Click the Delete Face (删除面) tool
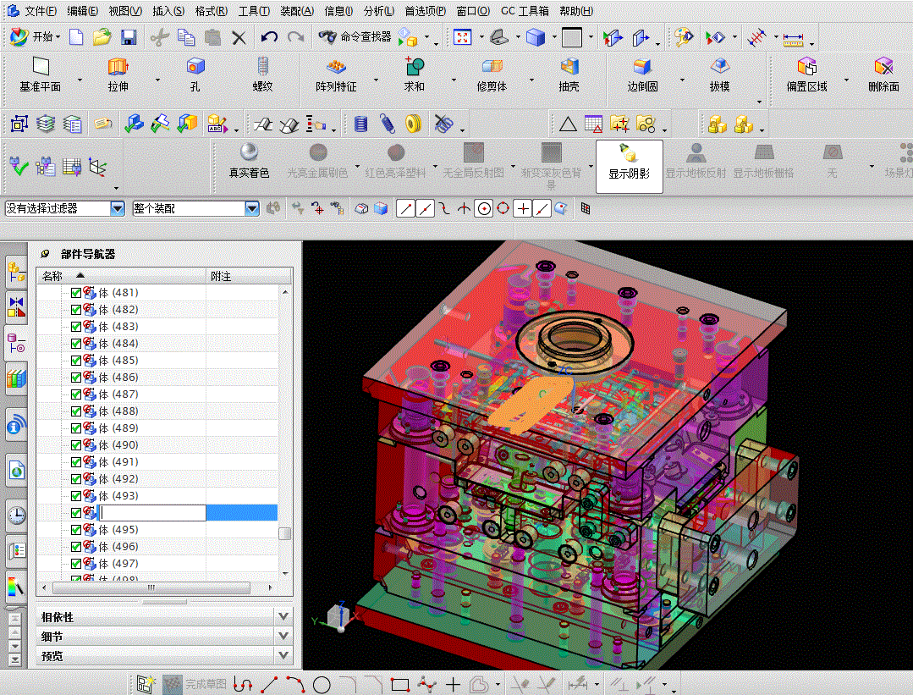This screenshot has width=913, height=695. pyautogui.click(x=883, y=74)
